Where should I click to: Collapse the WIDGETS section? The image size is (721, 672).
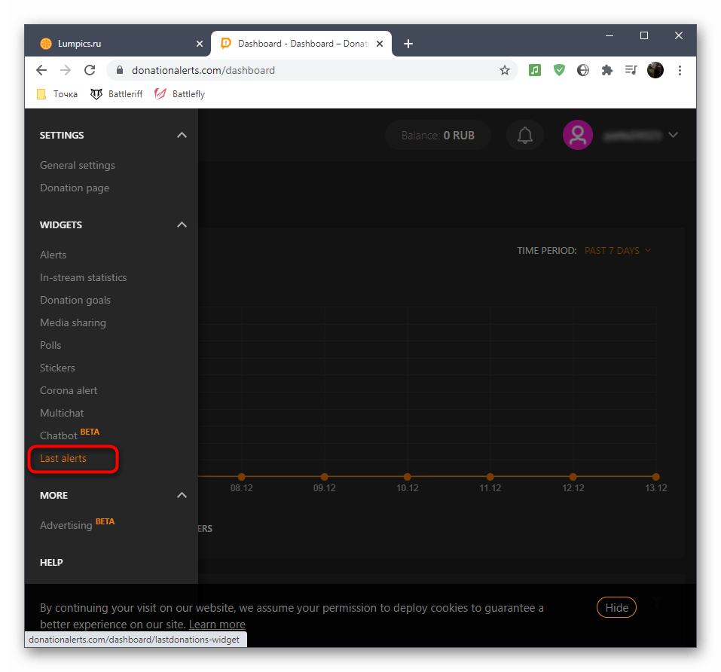[181, 225]
